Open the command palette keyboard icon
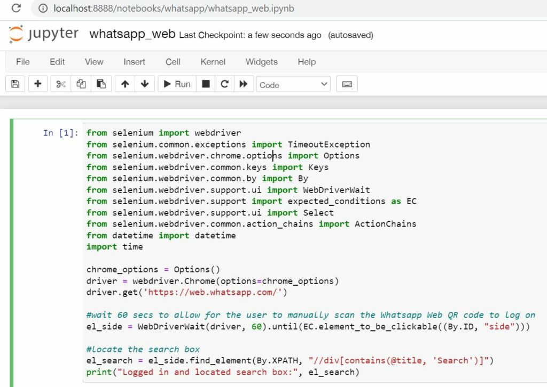This screenshot has width=547, height=387. [347, 84]
